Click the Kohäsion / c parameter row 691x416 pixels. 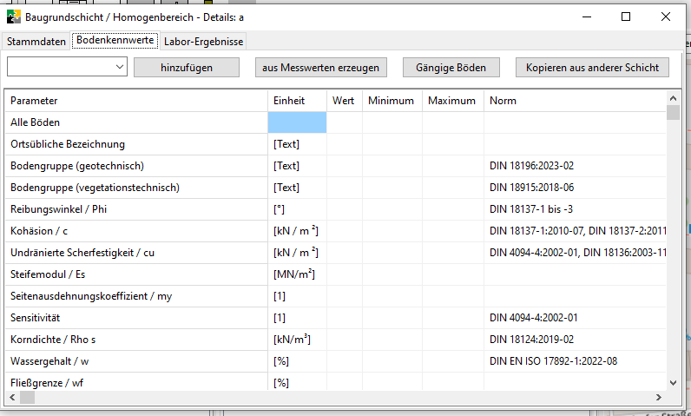pos(135,231)
